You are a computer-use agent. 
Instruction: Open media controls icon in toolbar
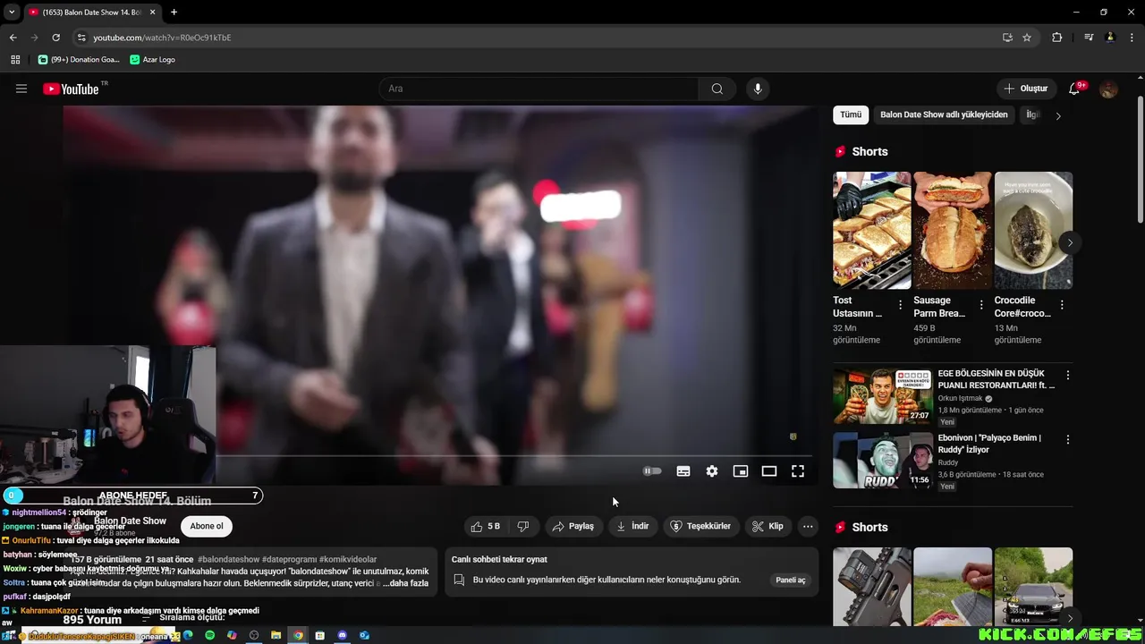point(1089,38)
